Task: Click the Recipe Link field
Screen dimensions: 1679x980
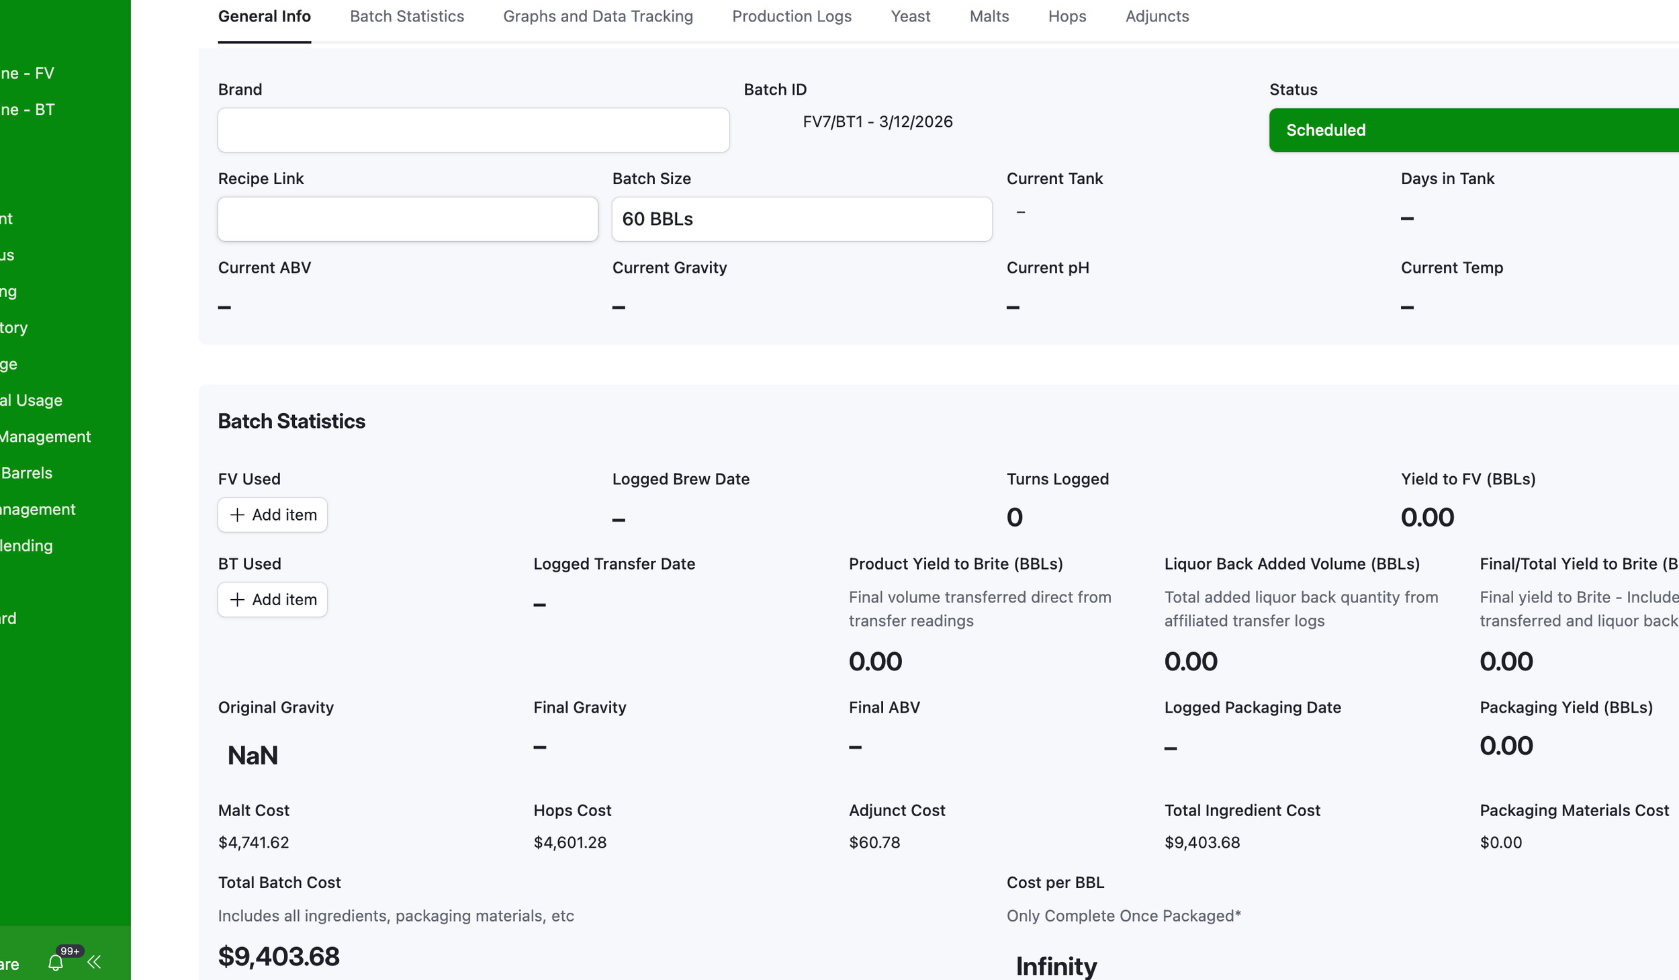Action: 407,219
